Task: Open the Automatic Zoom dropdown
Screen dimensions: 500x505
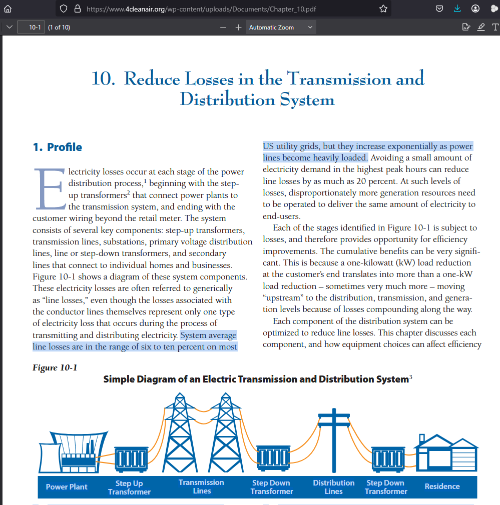Action: (x=281, y=27)
